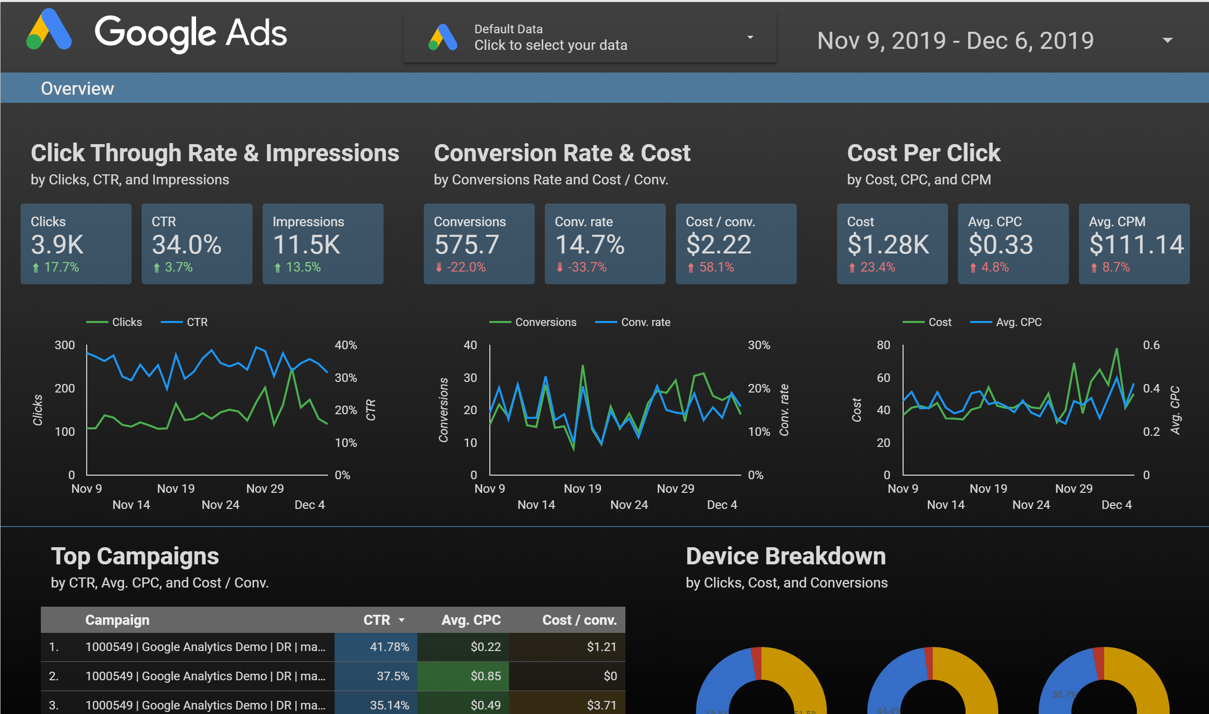This screenshot has width=1209, height=714.
Task: Click the Avg. CPM red arrow indicator
Action: coord(1094,268)
